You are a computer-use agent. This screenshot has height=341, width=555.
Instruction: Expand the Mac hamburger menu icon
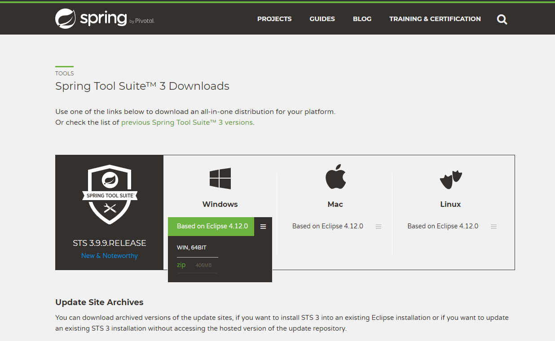click(x=379, y=227)
